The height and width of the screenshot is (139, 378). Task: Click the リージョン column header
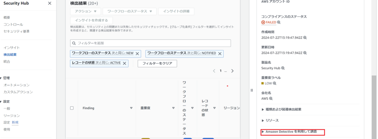[232, 108]
